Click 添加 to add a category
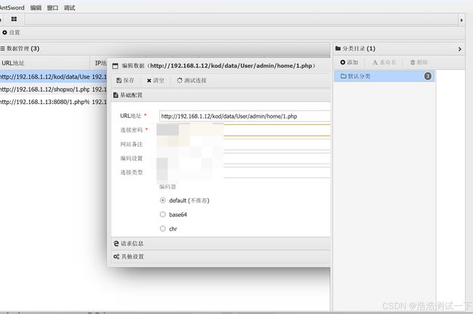Screen dimensions: 473x314 click(x=349, y=63)
